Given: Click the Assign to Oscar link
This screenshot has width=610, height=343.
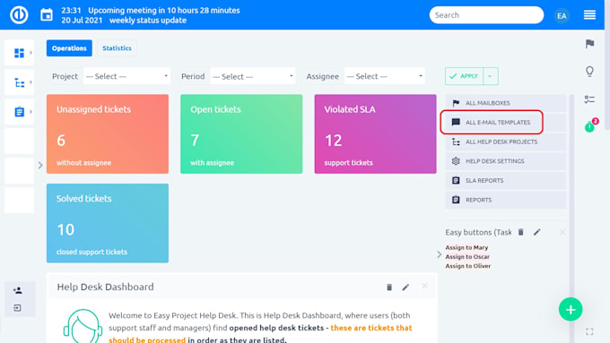Looking at the screenshot, I should pos(467,257).
